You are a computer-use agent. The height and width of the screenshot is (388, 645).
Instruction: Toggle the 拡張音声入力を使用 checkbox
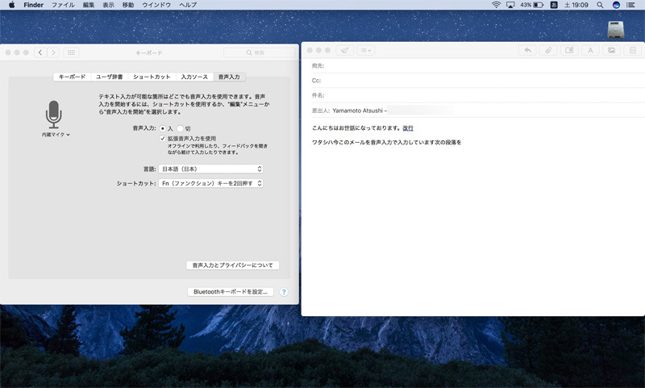(x=163, y=139)
